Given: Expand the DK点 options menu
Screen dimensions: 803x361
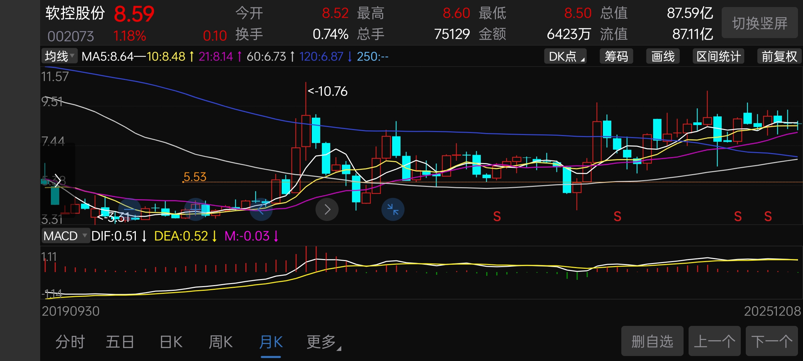Looking at the screenshot, I should point(566,56).
